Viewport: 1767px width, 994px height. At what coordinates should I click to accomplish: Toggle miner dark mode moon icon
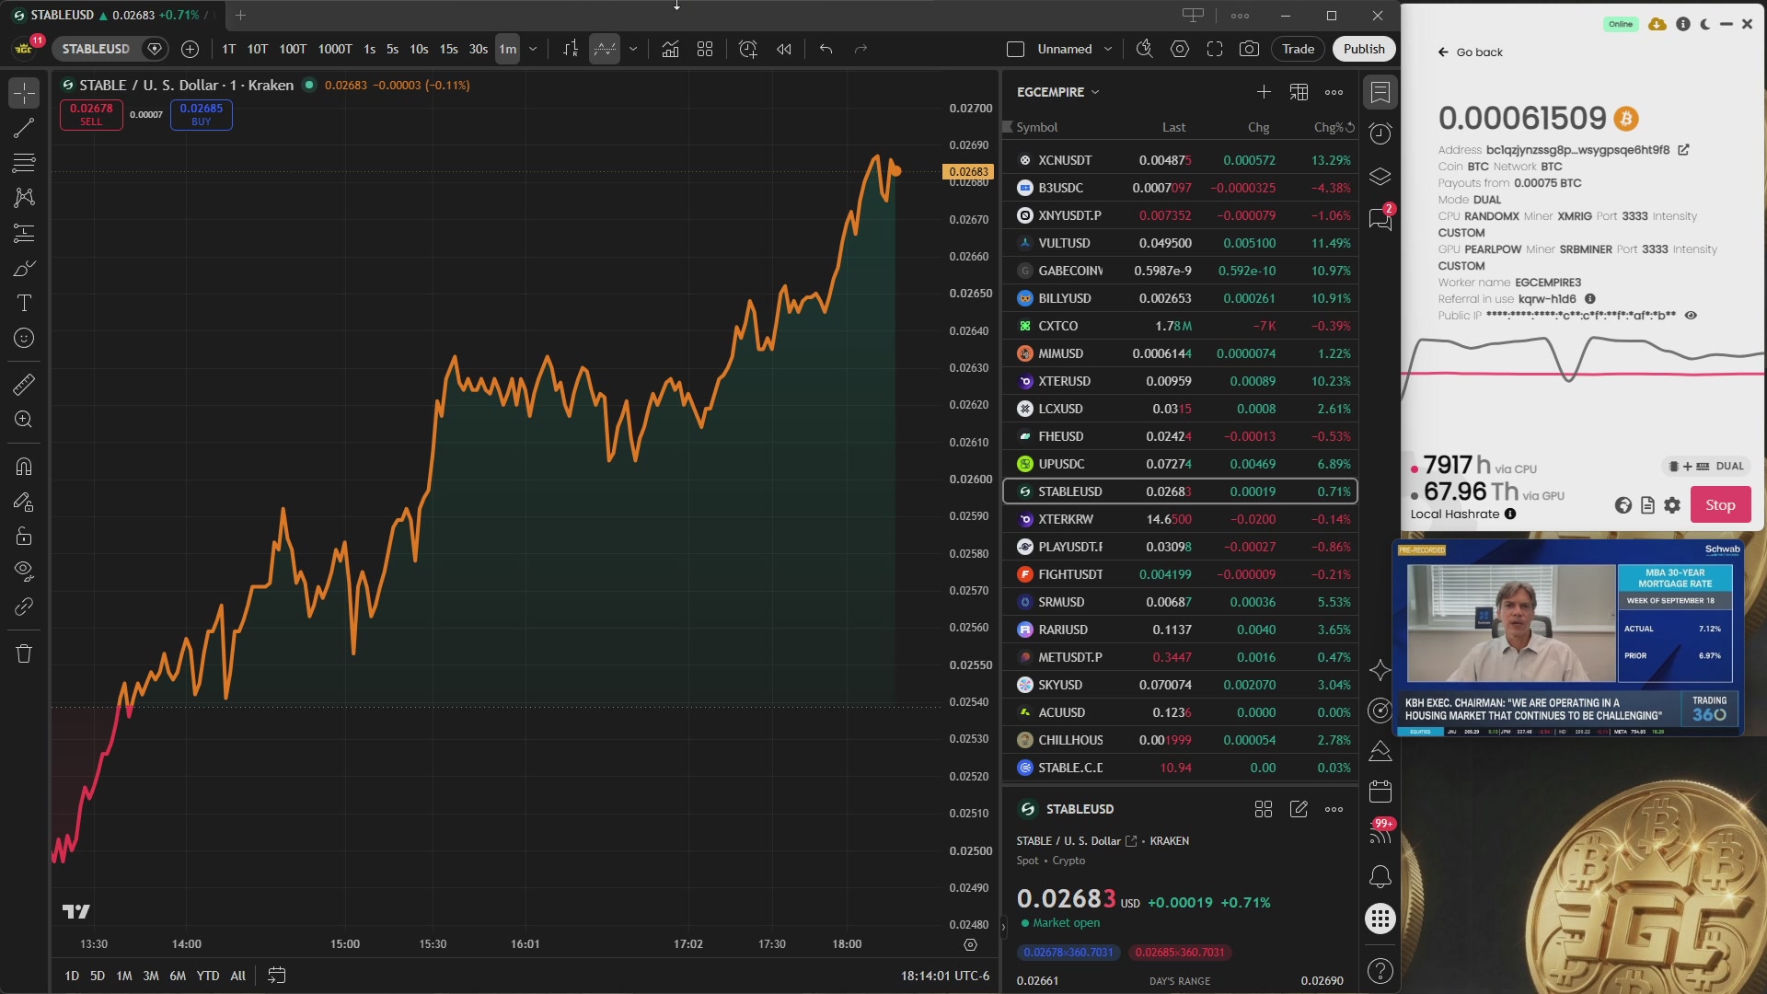(1705, 24)
